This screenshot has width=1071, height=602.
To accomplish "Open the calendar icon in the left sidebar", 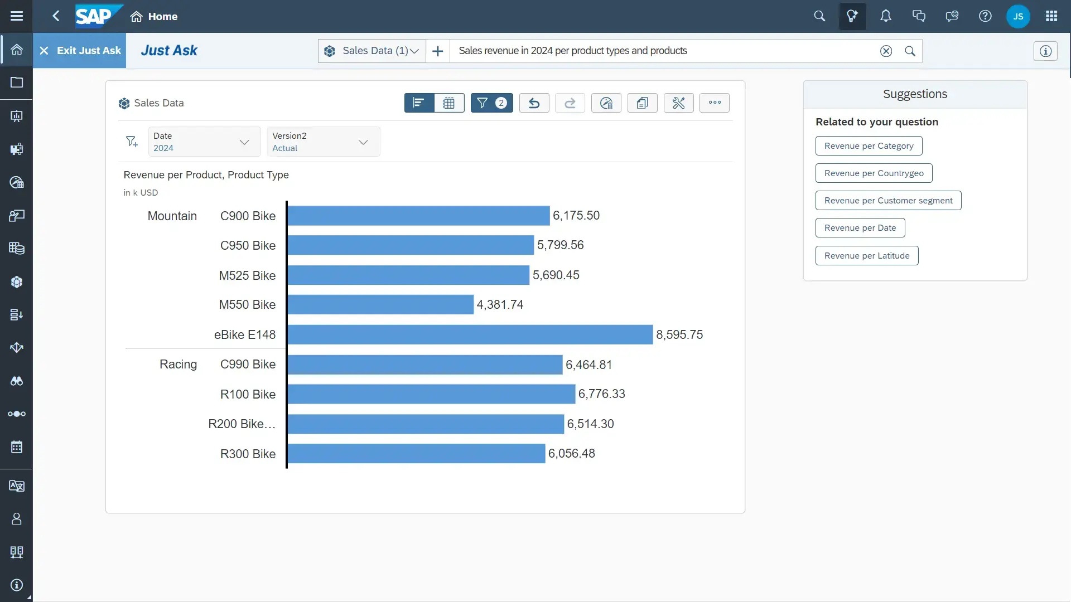I will [x=17, y=447].
